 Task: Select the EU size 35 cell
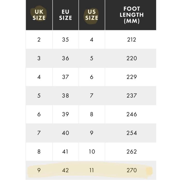tap(65, 40)
